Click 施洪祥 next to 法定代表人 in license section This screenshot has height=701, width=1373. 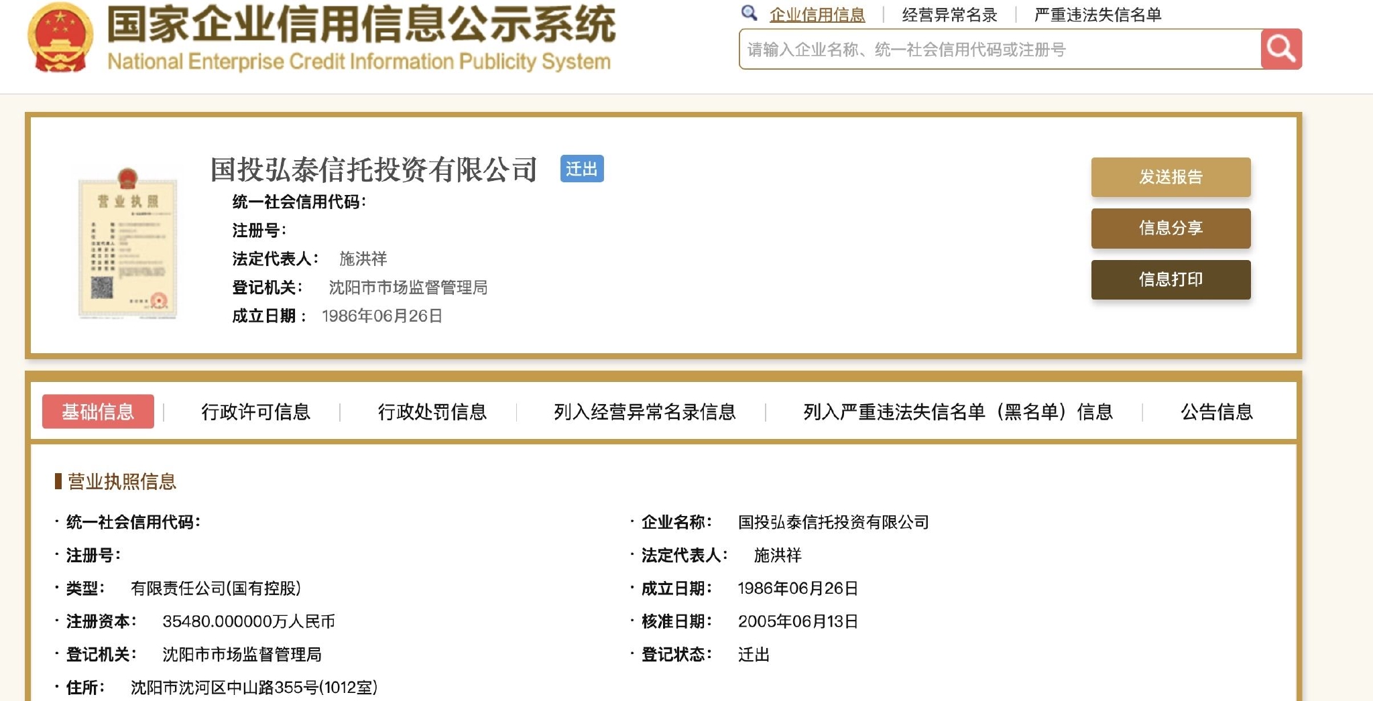click(x=778, y=555)
